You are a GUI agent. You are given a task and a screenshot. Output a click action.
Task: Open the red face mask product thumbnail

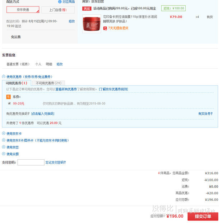coord(92,24)
